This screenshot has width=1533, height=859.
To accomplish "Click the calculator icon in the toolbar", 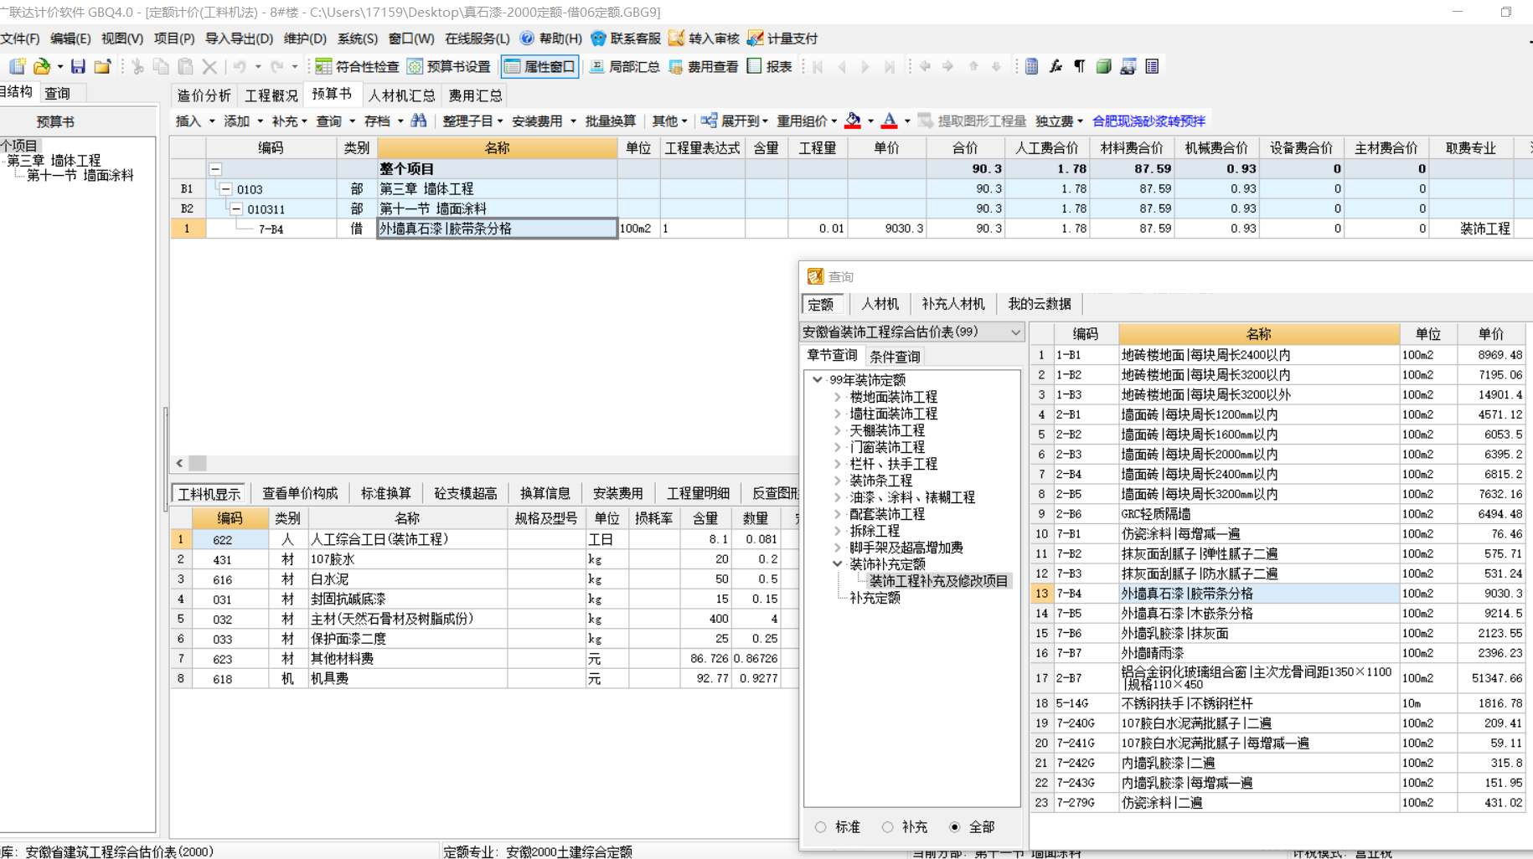I will tap(1032, 66).
